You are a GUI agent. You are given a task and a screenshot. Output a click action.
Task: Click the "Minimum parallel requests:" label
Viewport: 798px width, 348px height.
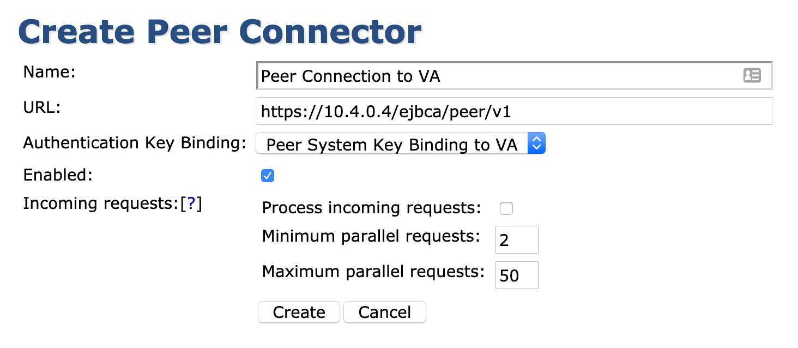pos(371,236)
